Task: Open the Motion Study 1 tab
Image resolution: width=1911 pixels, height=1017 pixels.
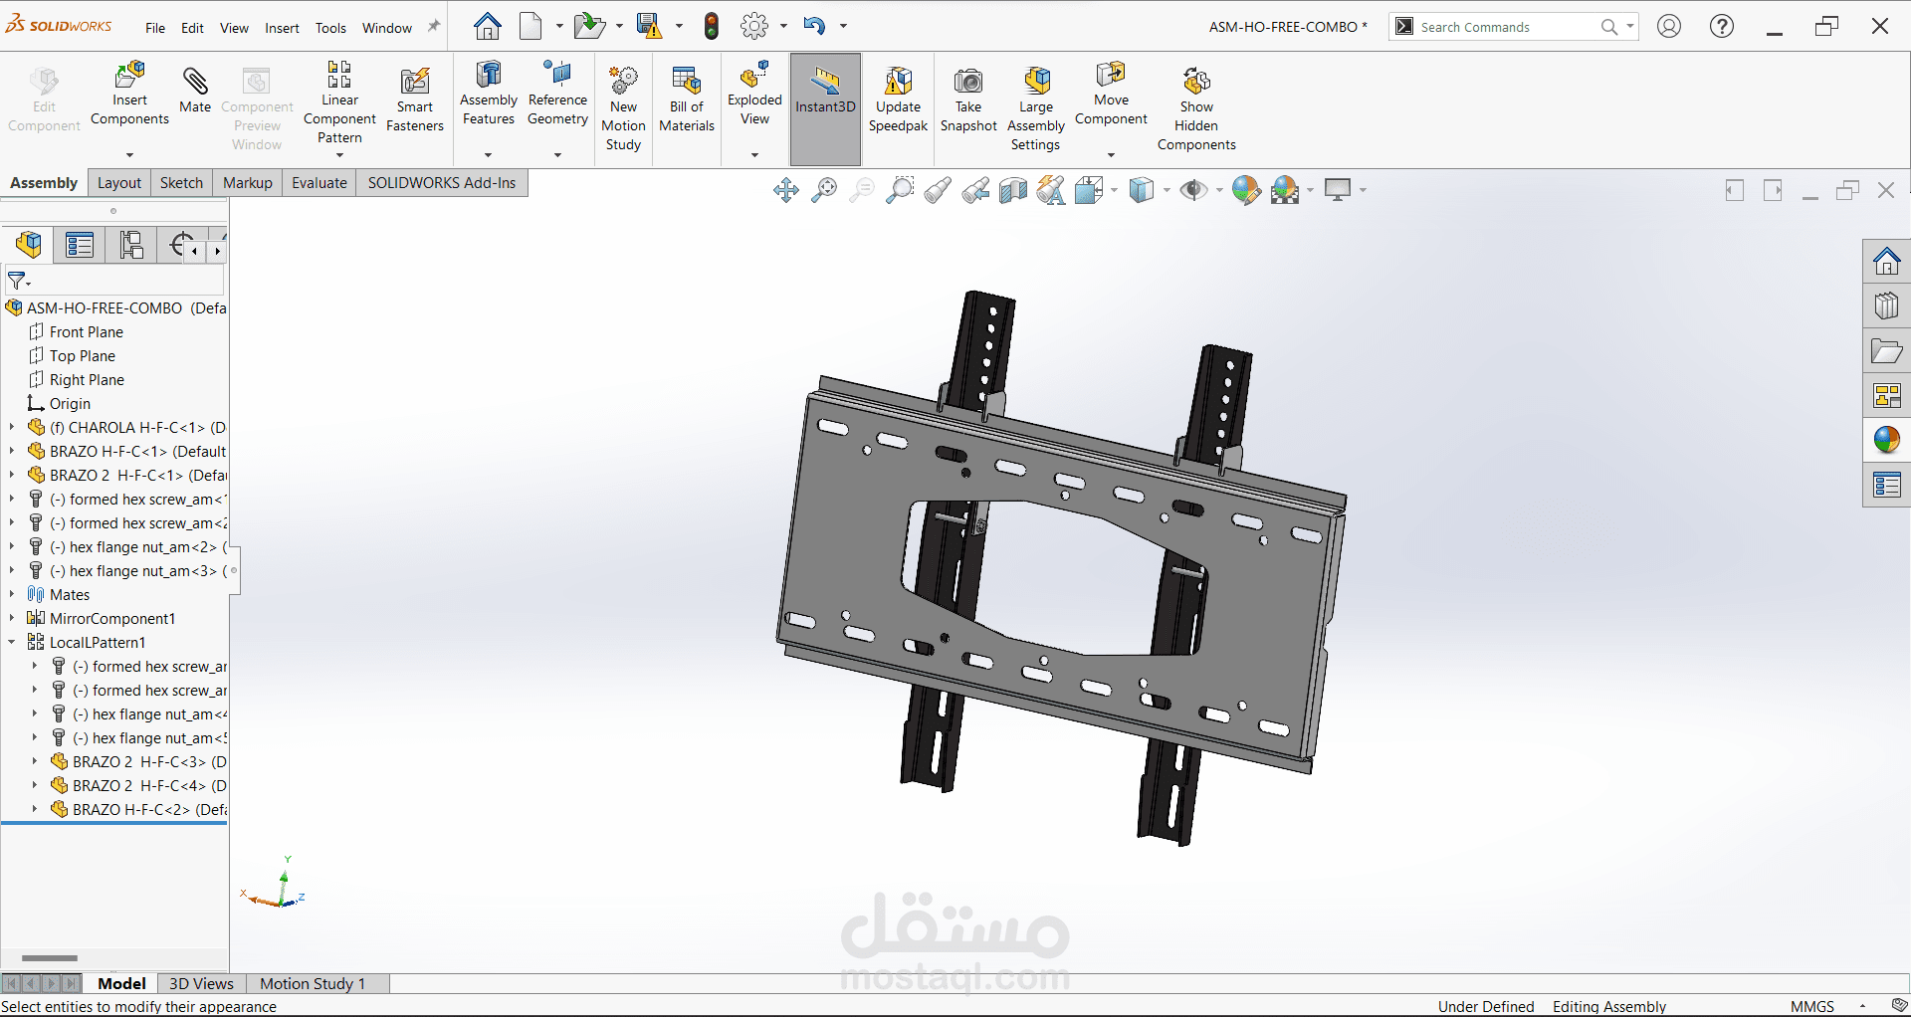Action: pyautogui.click(x=313, y=983)
